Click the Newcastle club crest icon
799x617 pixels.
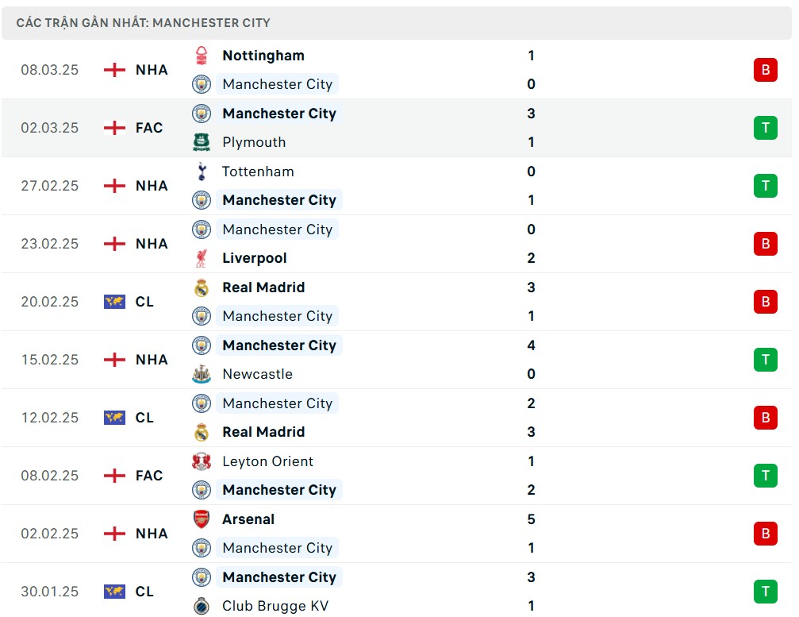click(x=202, y=374)
